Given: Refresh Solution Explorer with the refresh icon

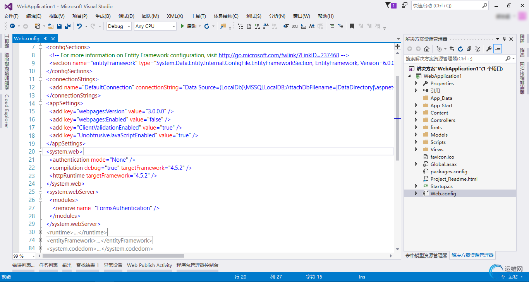Looking at the screenshot, I should pyautogui.click(x=460, y=49).
